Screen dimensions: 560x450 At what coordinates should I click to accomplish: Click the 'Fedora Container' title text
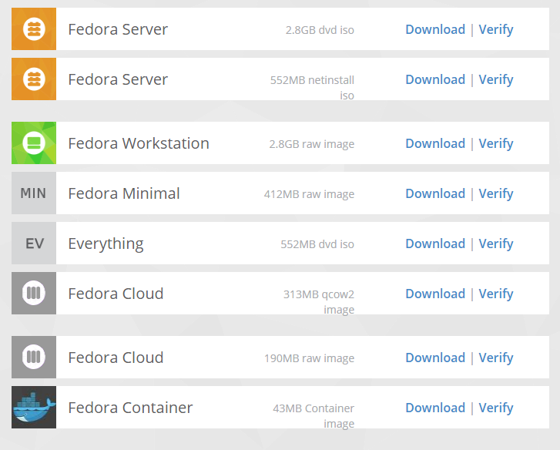click(x=130, y=408)
